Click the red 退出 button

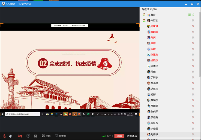point(119,136)
